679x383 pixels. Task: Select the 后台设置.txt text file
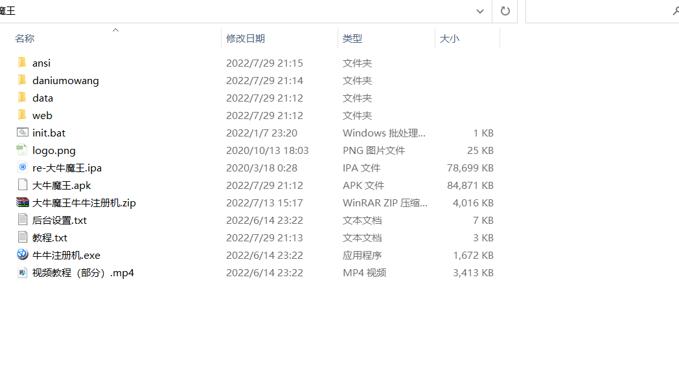coord(59,220)
